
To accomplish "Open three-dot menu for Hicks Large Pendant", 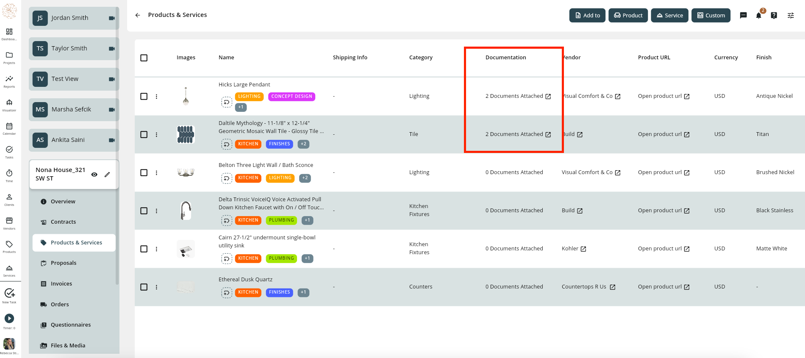I will (156, 96).
